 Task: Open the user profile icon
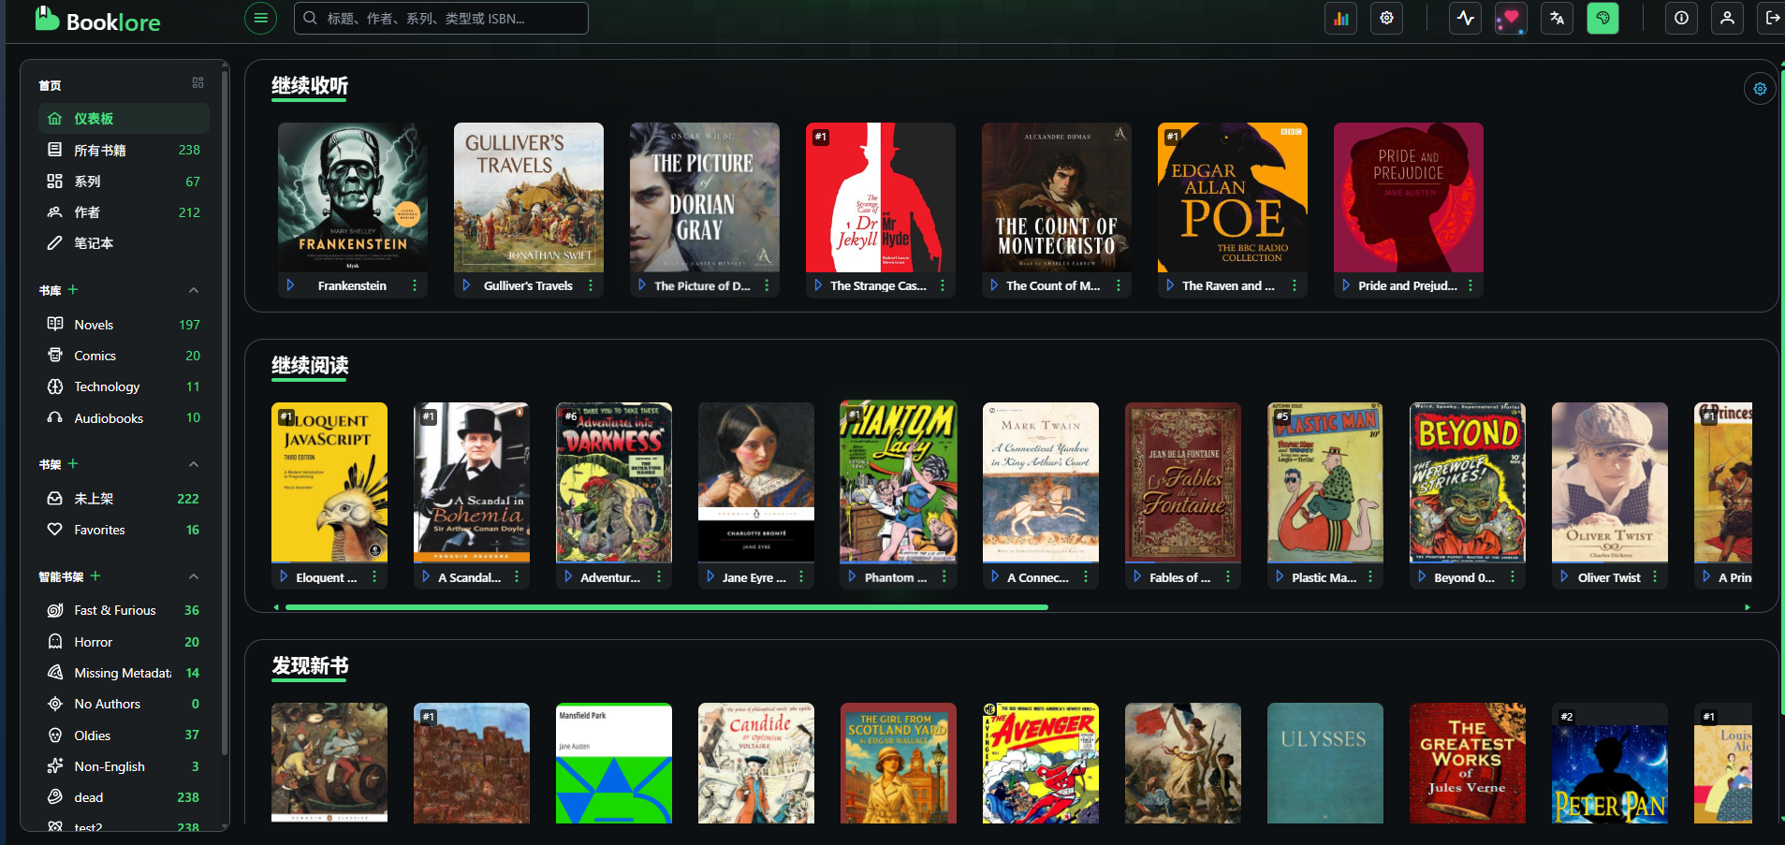[x=1727, y=19]
